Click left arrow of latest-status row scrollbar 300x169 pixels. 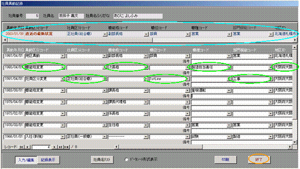5,40
